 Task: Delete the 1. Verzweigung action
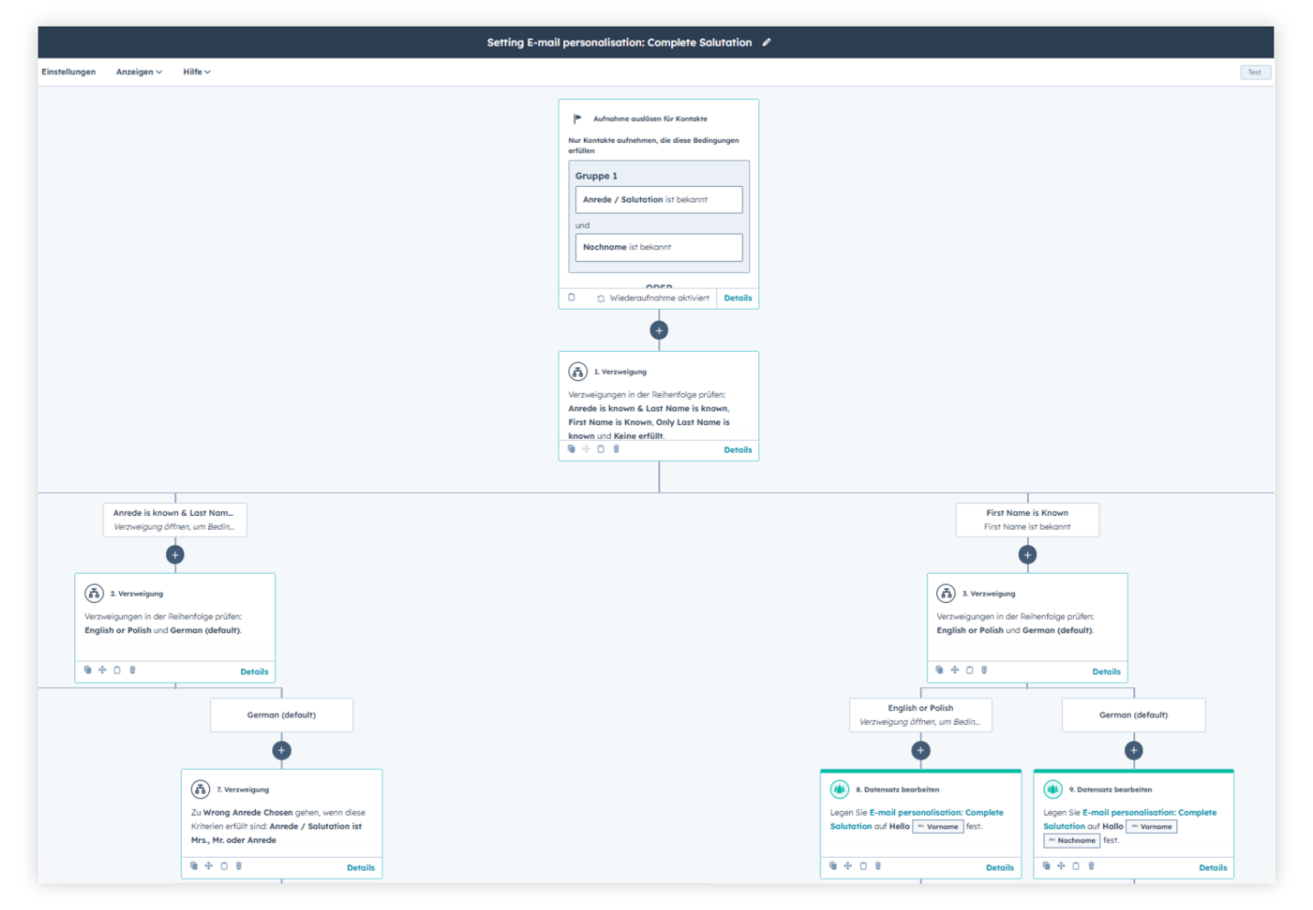click(616, 449)
